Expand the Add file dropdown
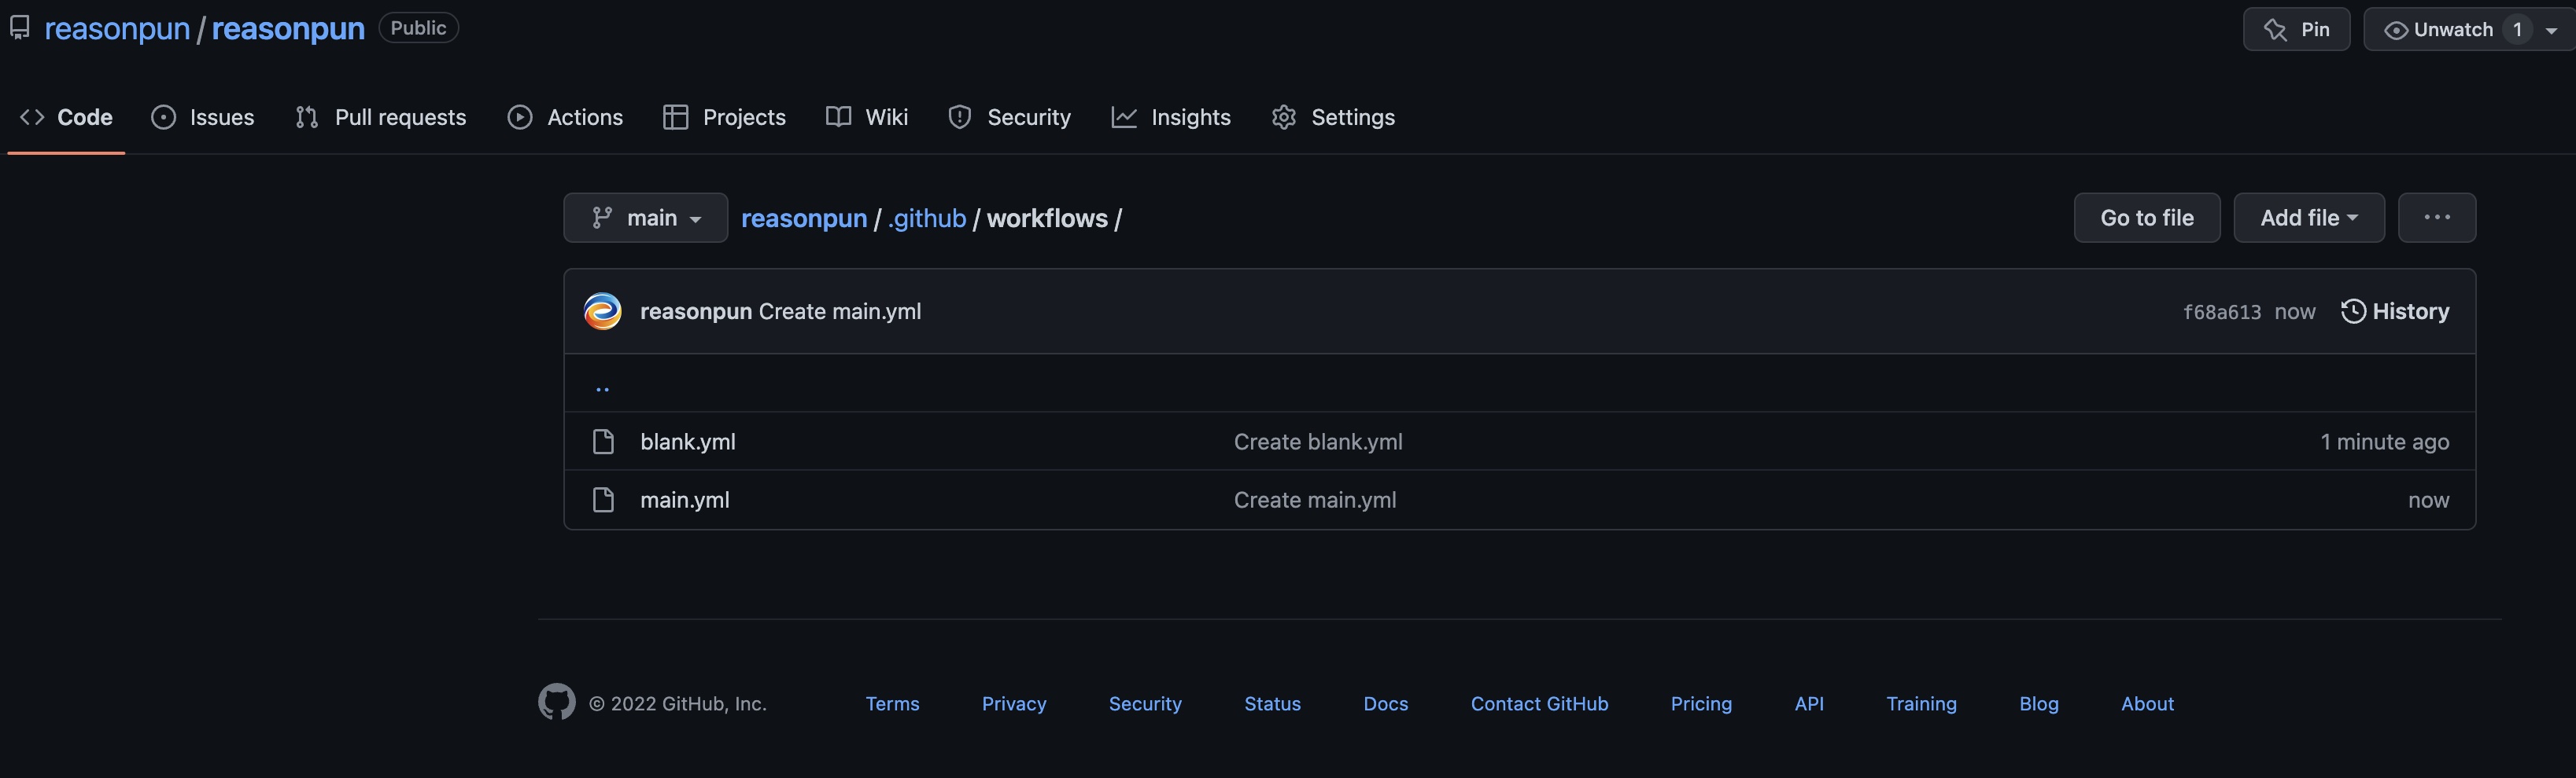Viewport: 2576px width, 778px height. click(2308, 218)
